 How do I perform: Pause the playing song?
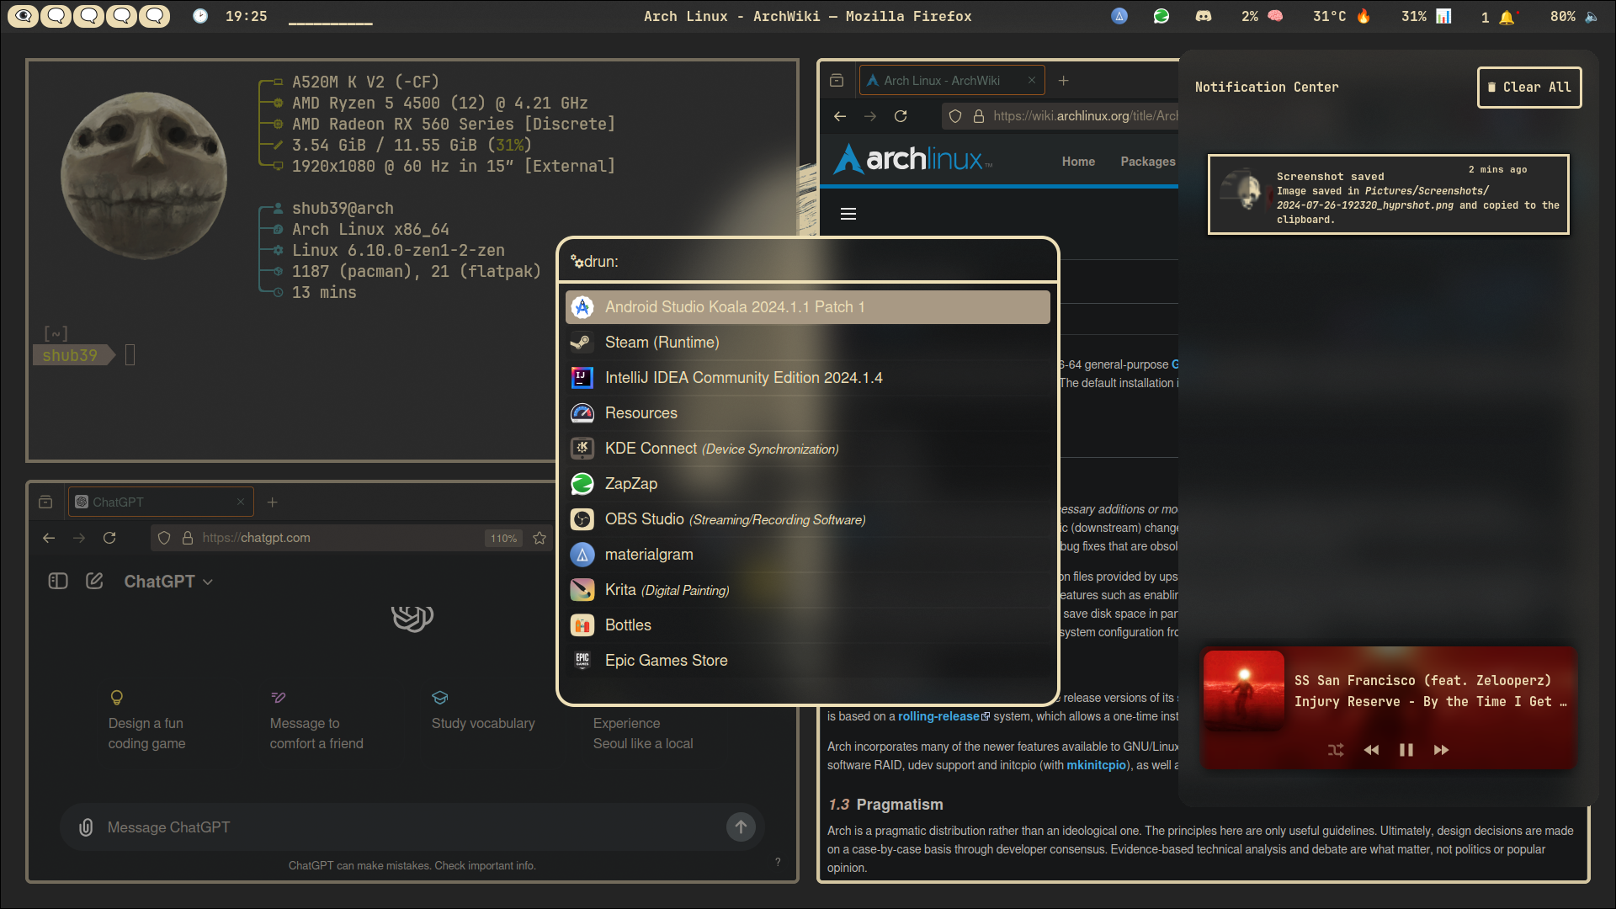pyautogui.click(x=1406, y=750)
